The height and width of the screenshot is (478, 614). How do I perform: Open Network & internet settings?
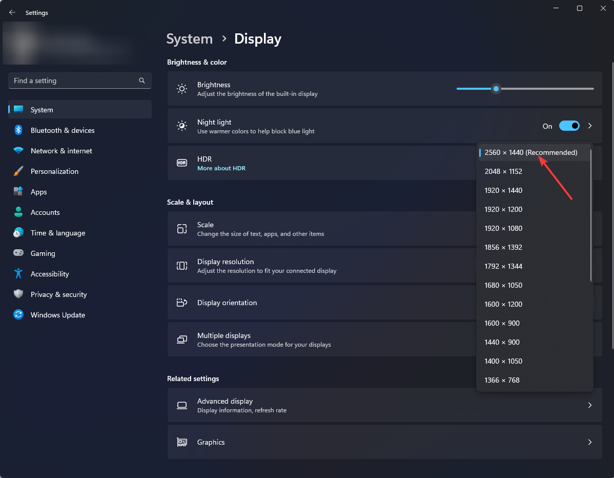(x=80, y=151)
